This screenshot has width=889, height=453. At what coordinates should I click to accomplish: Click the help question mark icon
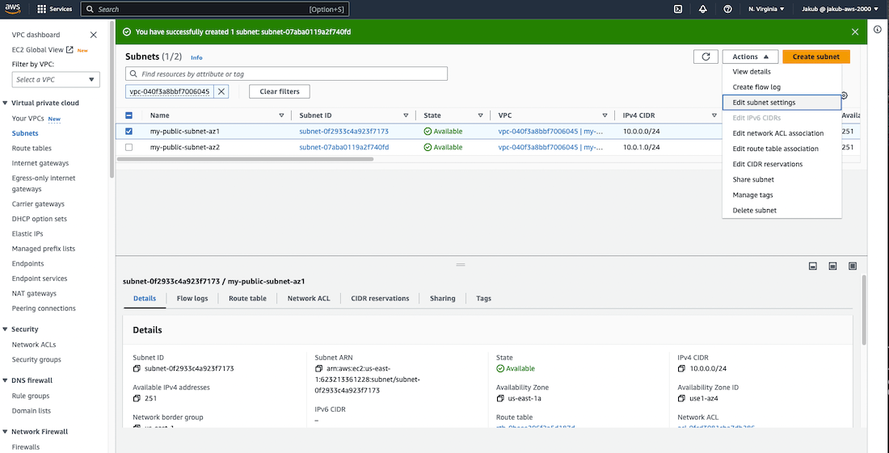click(727, 9)
